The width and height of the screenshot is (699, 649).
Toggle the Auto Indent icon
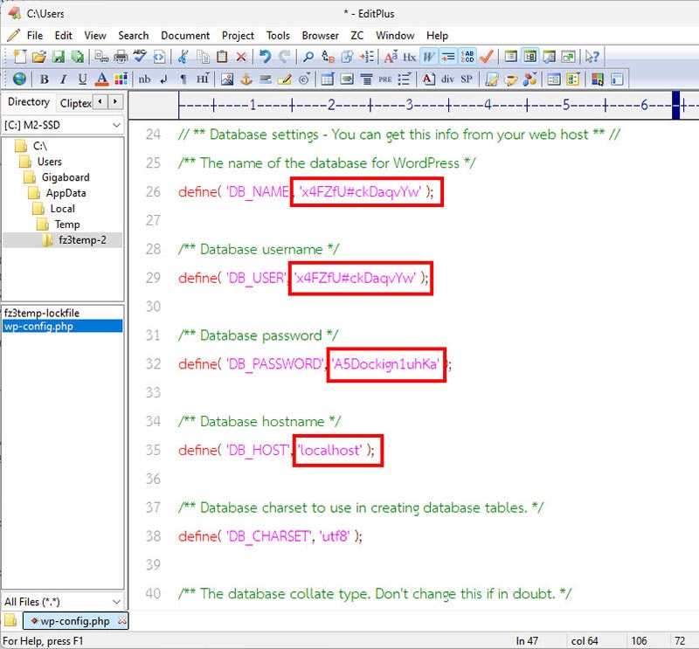448,57
